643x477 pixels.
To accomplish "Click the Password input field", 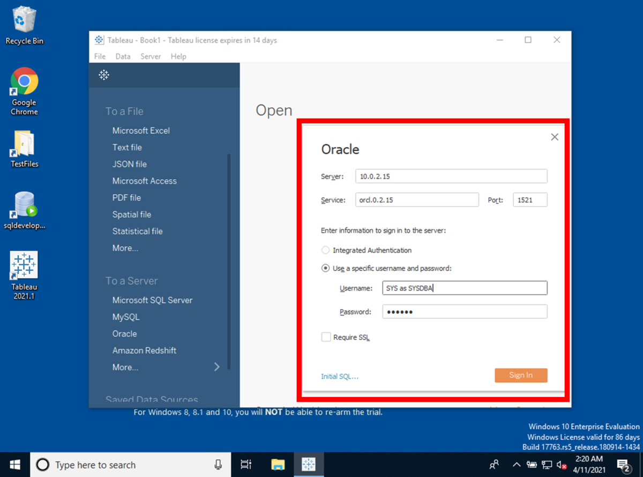I will coord(465,312).
